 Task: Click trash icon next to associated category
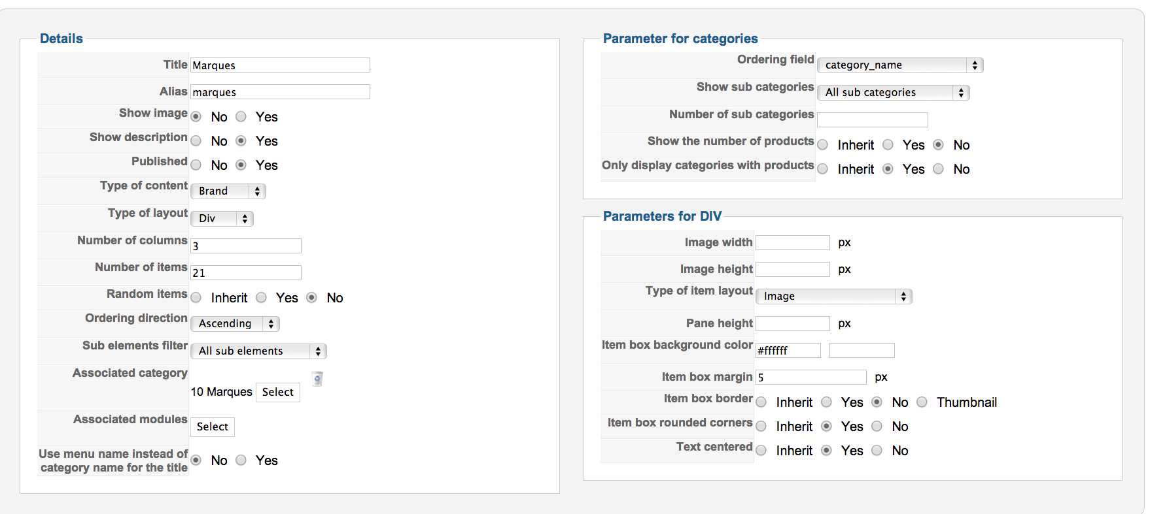(x=317, y=378)
